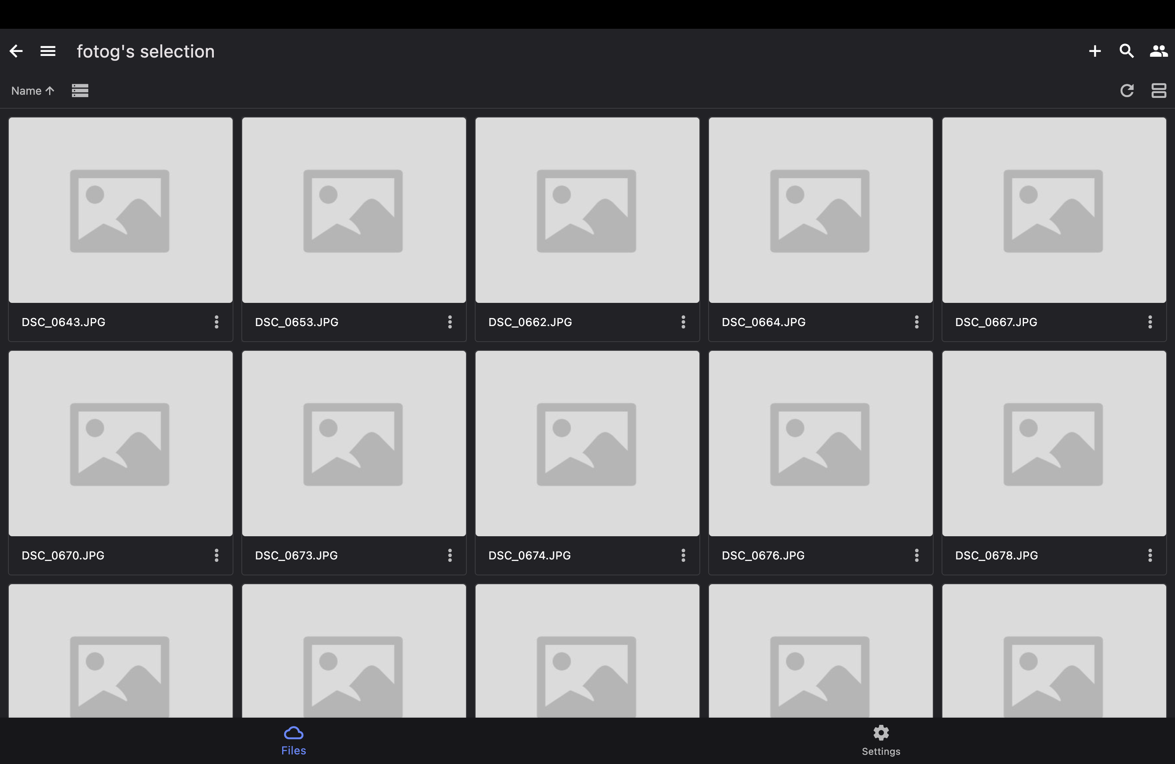Screen dimensions: 1175x764
Task: Open the DSC_0662.JPG thumbnail
Action: tap(587, 210)
